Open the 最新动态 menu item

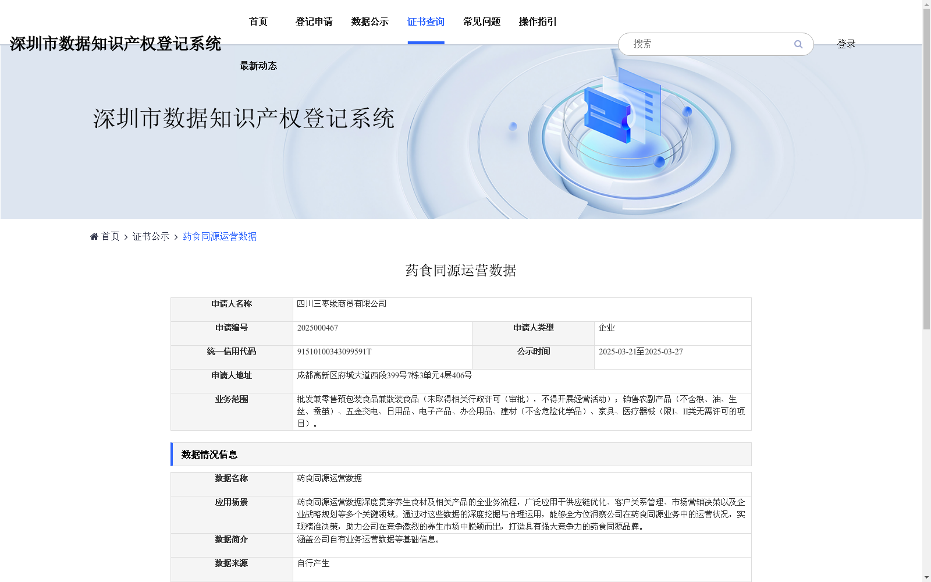tap(258, 66)
